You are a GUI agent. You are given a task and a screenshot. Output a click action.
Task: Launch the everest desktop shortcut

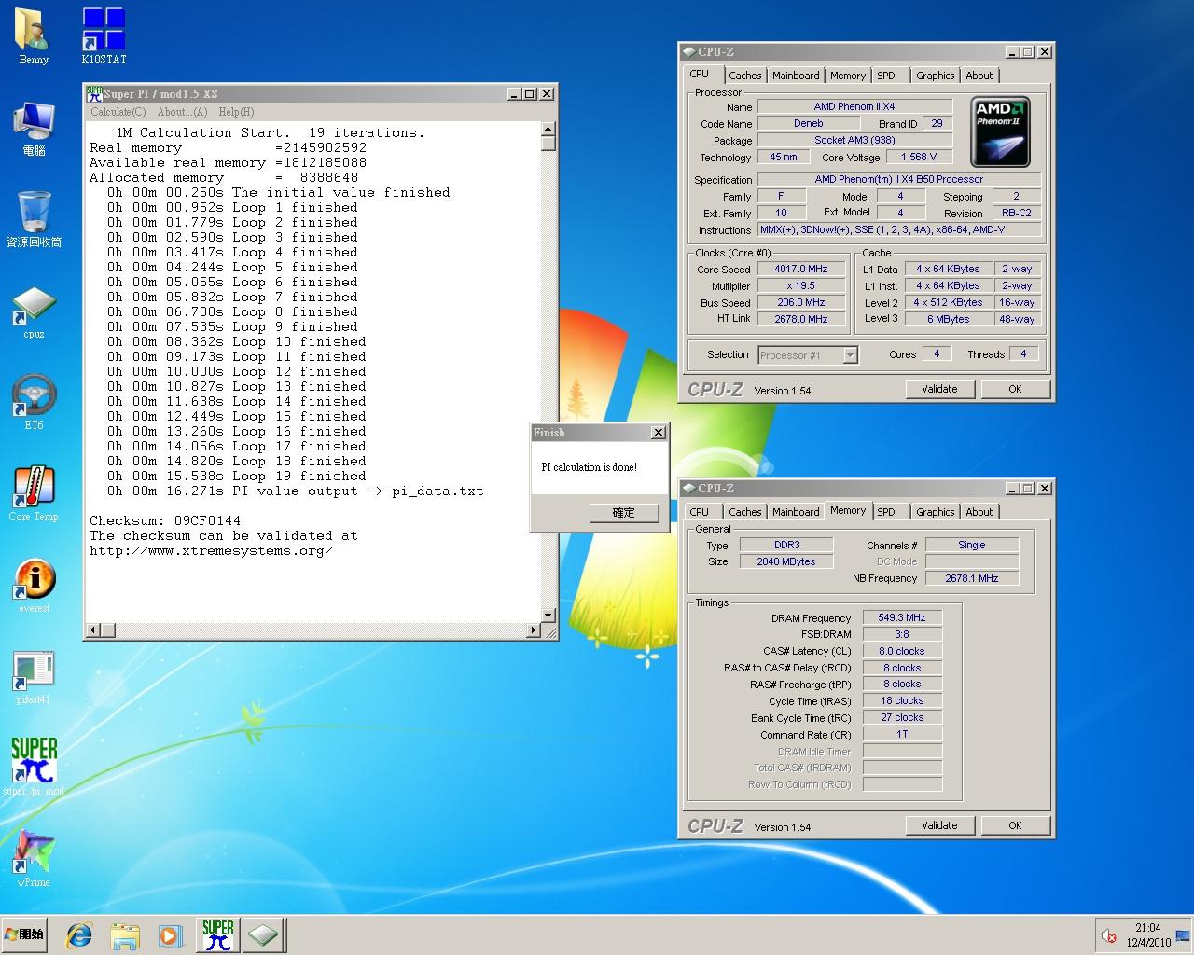(34, 586)
